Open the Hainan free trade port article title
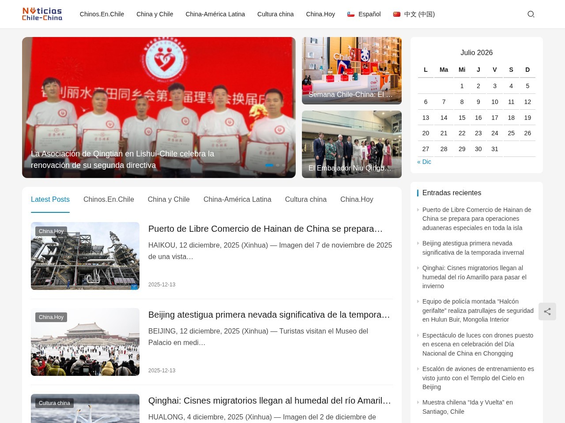The height and width of the screenshot is (423, 565). pos(265,229)
